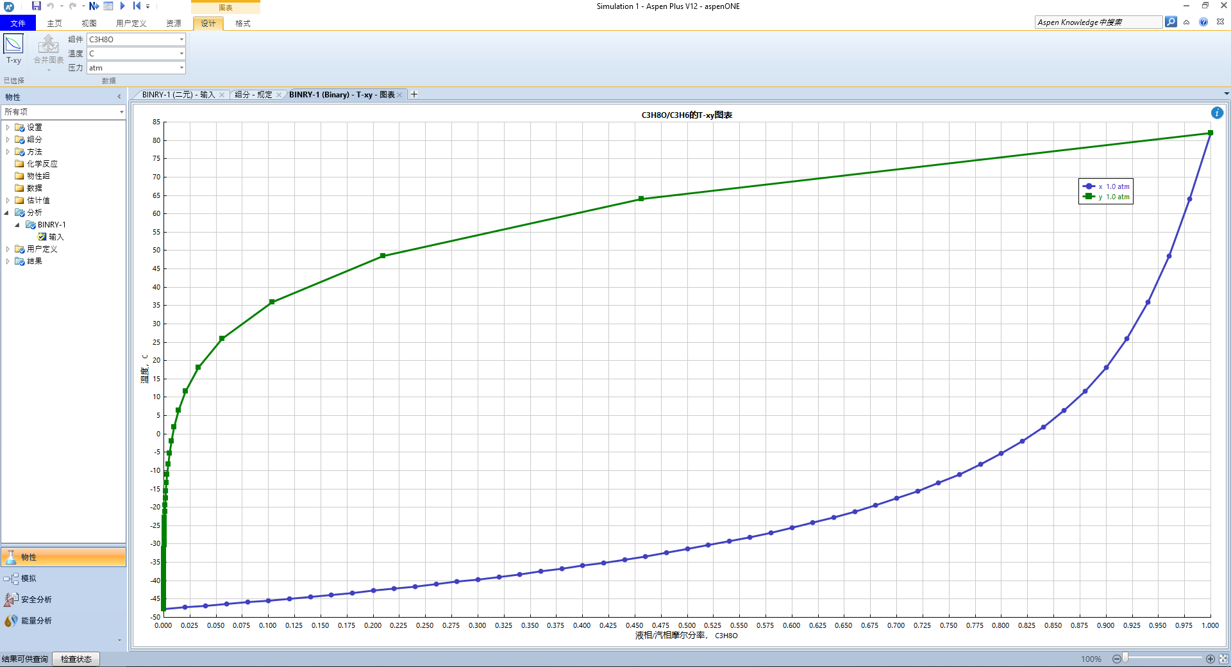Click the zoom out minus icon
1231x667 pixels.
pos(1116,659)
